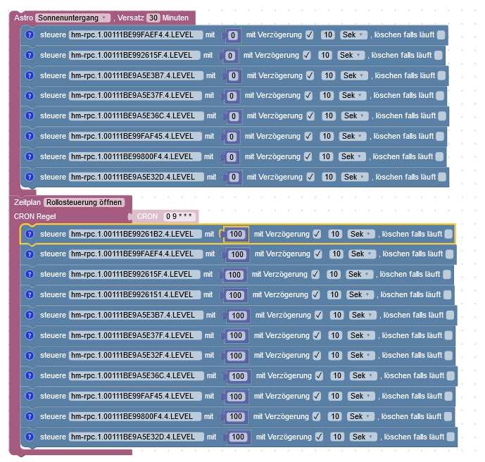Click help icon on A5E32D row with value 100
This screenshot has height=462, width=485.
tap(30, 437)
